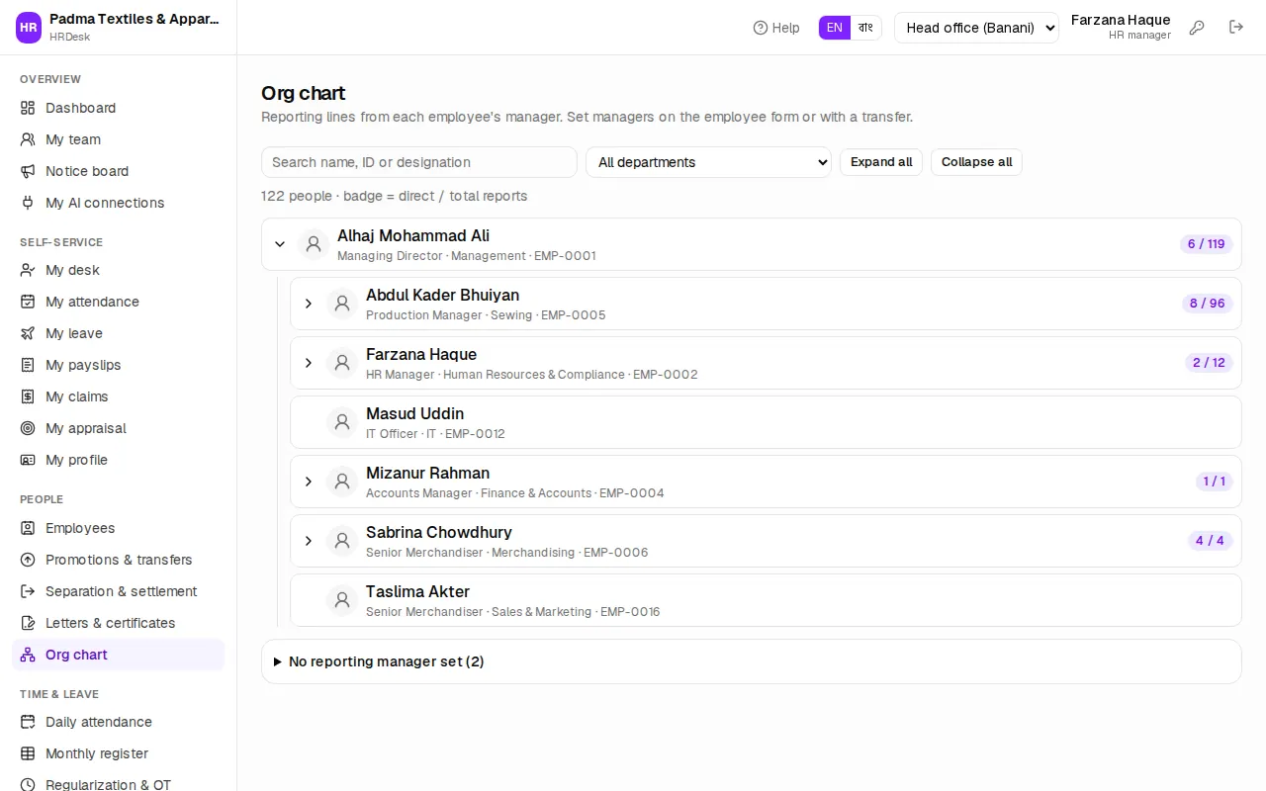
Task: Click the purple HR logo badge
Action: (29, 28)
